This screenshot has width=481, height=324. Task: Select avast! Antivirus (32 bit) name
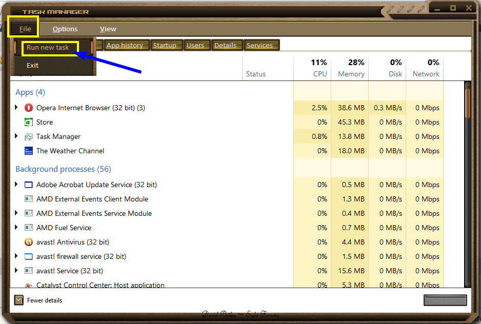73,242
